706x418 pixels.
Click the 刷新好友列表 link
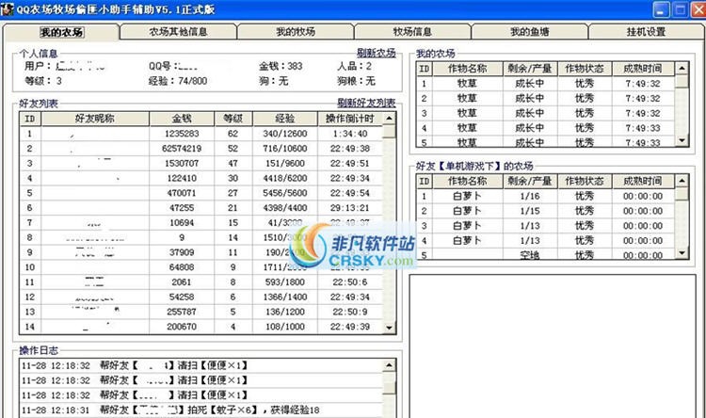pyautogui.click(x=366, y=103)
